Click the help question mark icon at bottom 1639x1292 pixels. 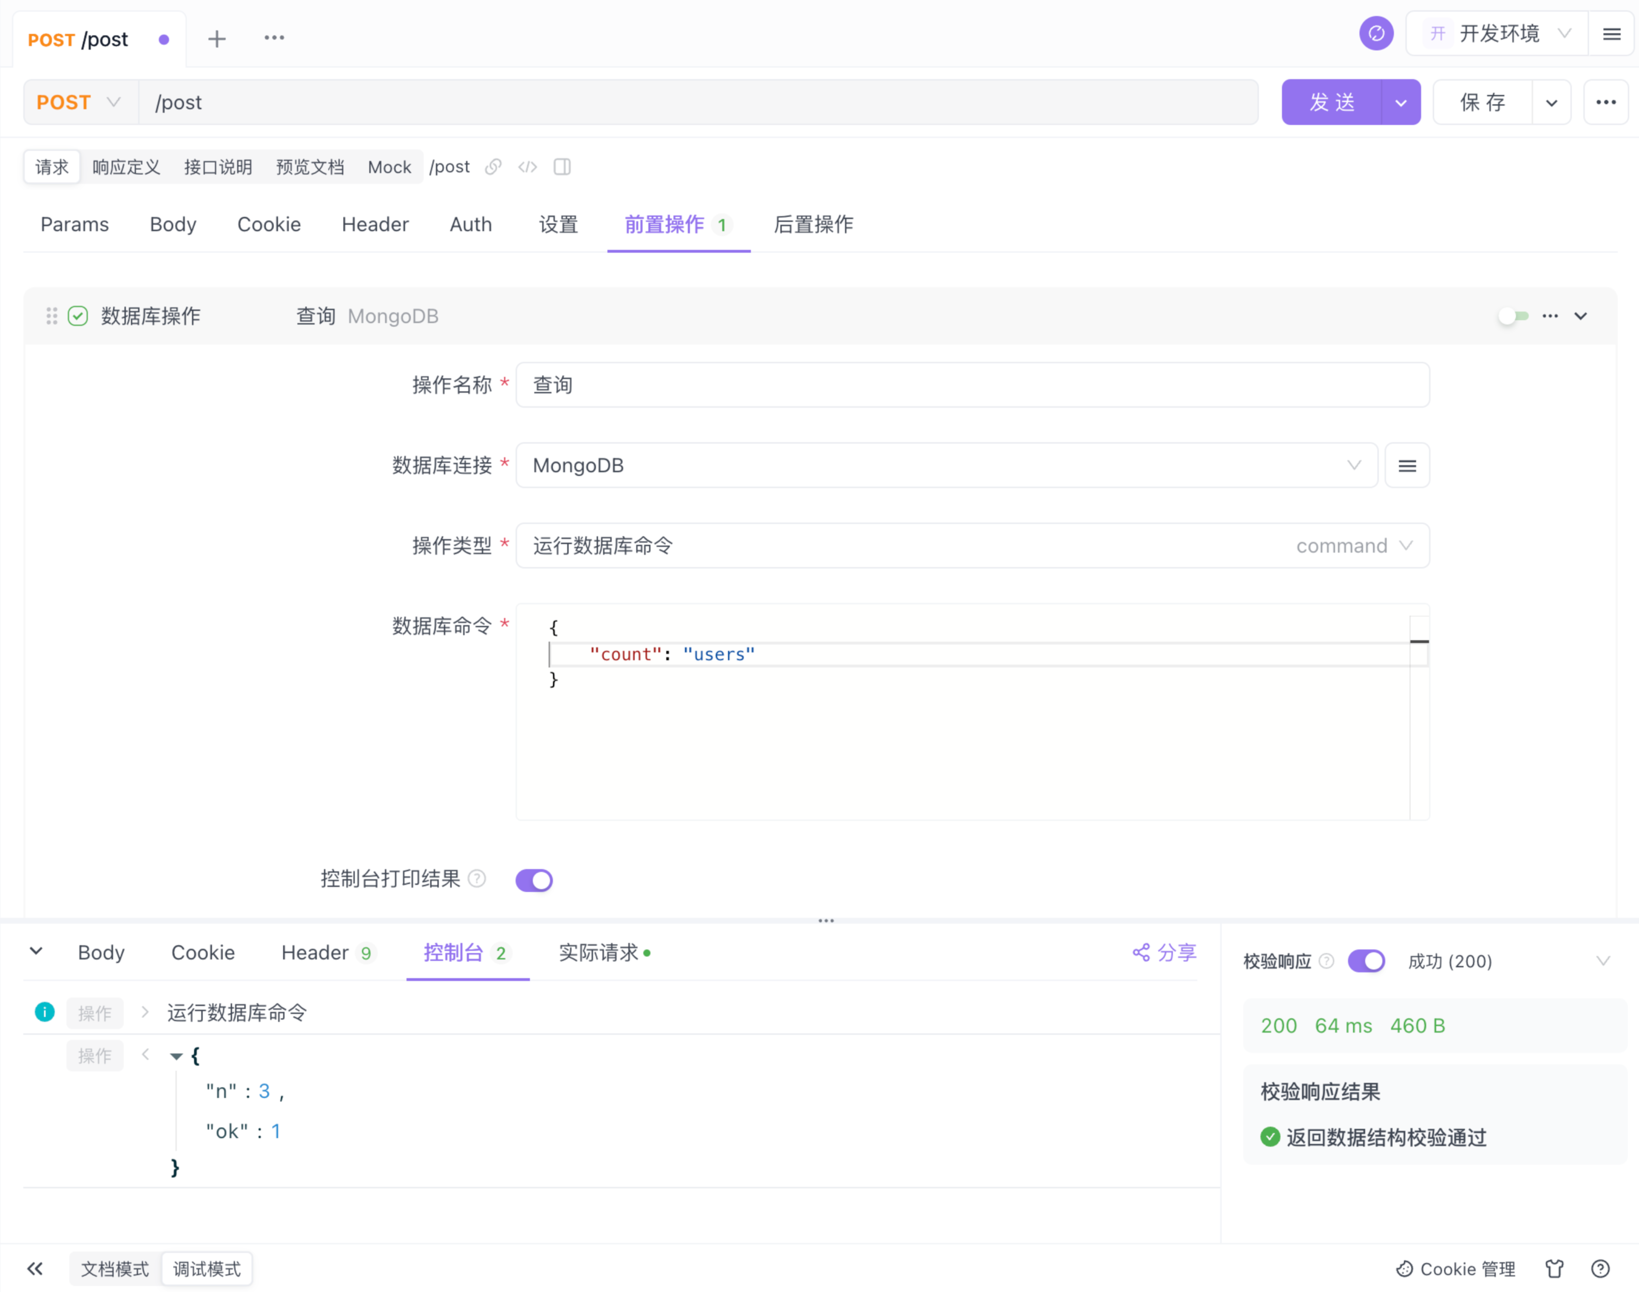tap(1600, 1268)
